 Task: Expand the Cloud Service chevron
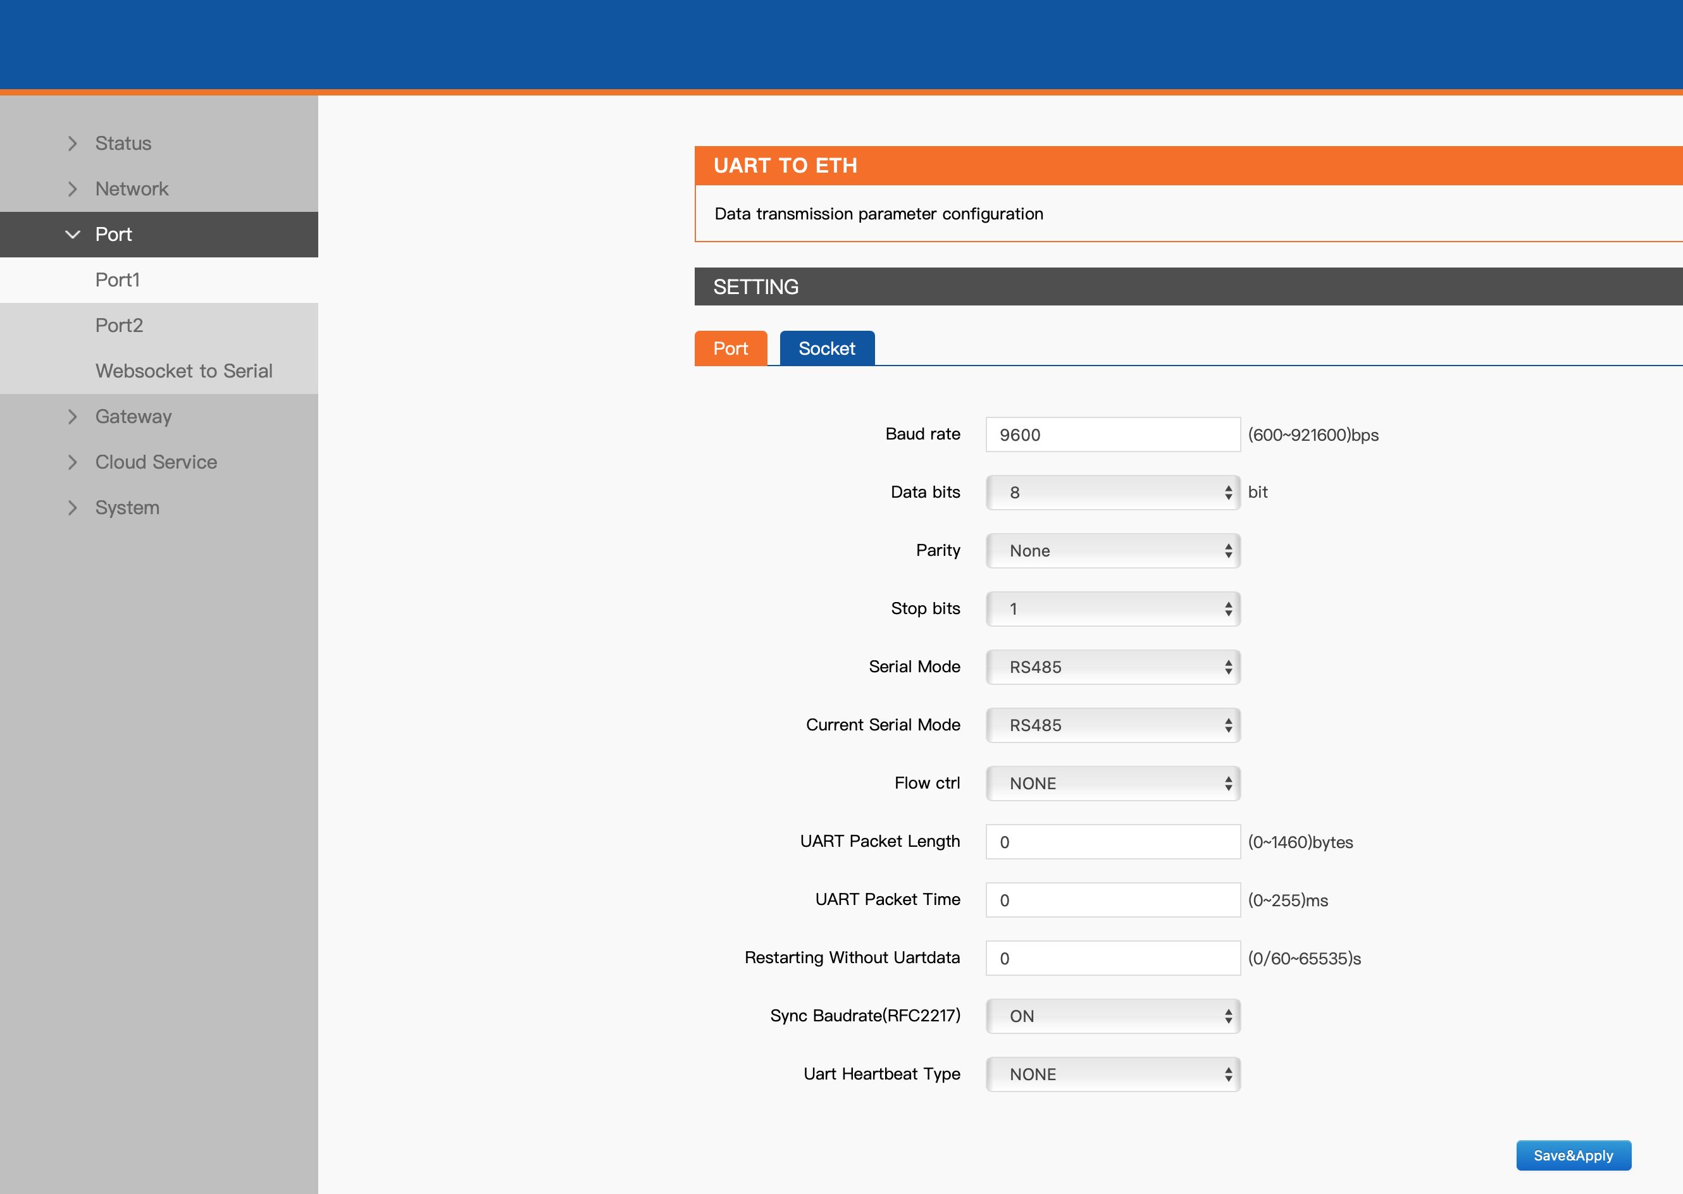tap(72, 462)
